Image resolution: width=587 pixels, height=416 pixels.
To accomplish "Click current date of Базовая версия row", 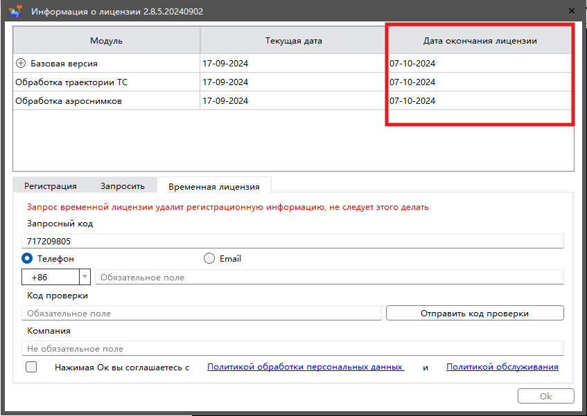I will coord(225,64).
